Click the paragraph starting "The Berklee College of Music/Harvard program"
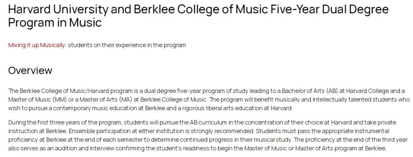413x157 pixels. click(x=209, y=100)
